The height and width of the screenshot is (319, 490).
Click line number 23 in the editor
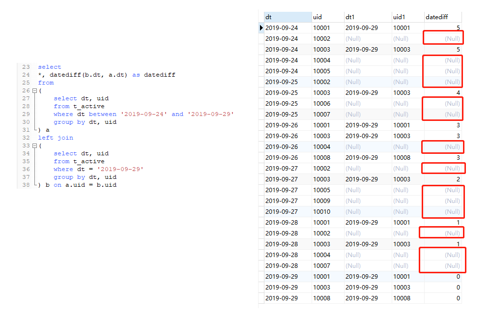coord(26,67)
